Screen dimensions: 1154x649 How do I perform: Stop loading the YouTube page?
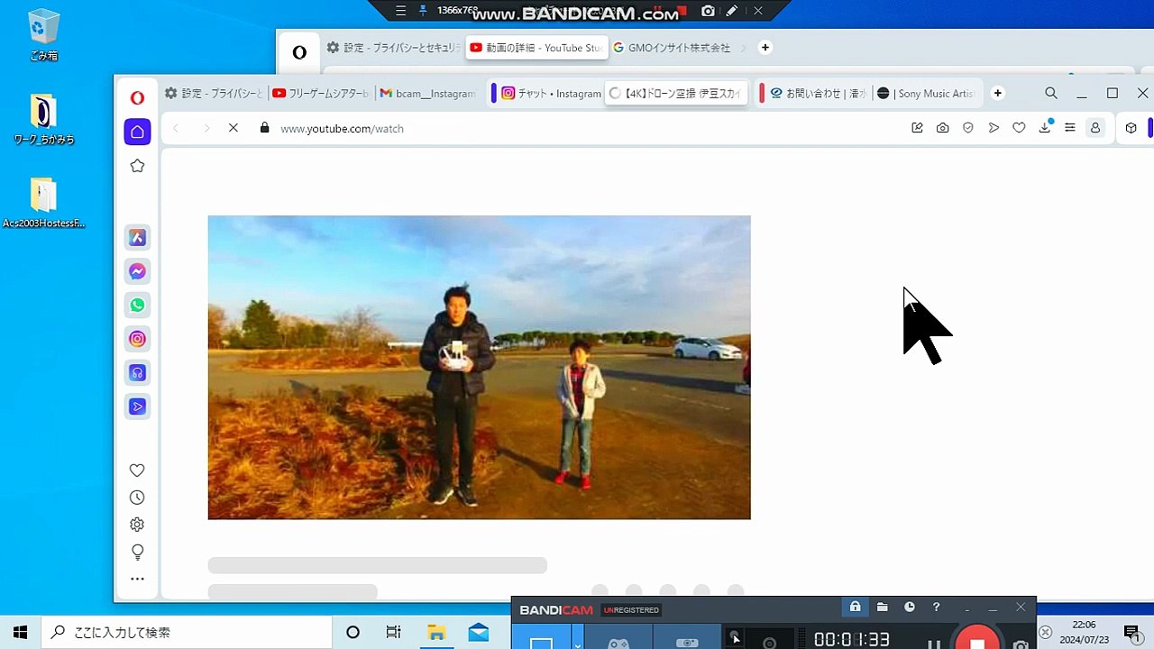pyautogui.click(x=234, y=128)
